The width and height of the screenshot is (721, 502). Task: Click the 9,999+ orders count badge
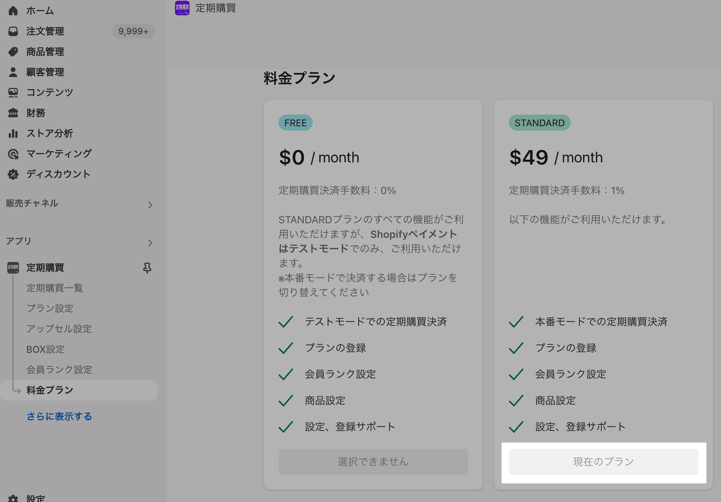pyautogui.click(x=133, y=31)
